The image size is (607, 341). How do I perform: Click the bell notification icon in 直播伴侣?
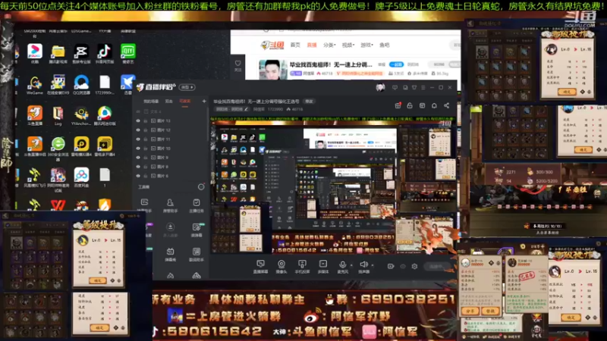pos(434,105)
